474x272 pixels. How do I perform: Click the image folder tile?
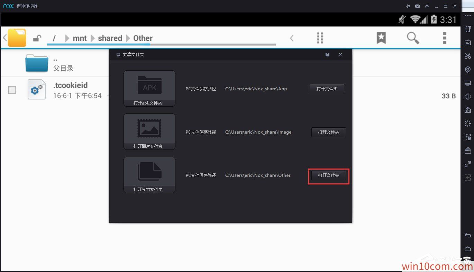click(x=149, y=132)
